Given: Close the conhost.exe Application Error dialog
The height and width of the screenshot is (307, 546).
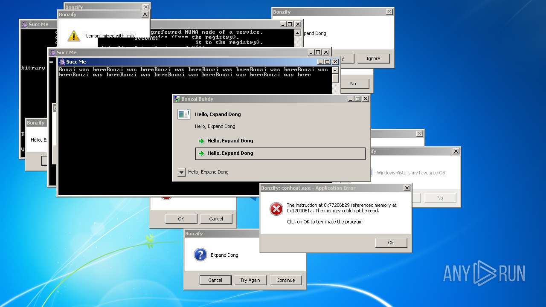Looking at the screenshot, I should click(407, 188).
